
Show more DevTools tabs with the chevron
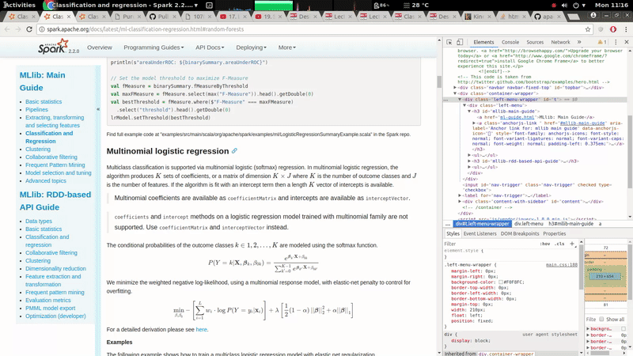pyautogui.click(x=579, y=42)
